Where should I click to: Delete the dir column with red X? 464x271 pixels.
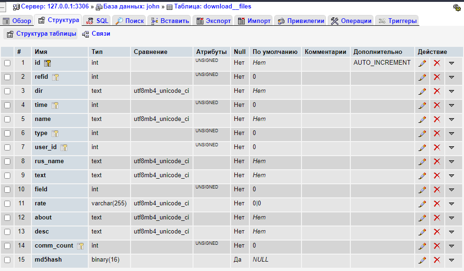(437, 91)
